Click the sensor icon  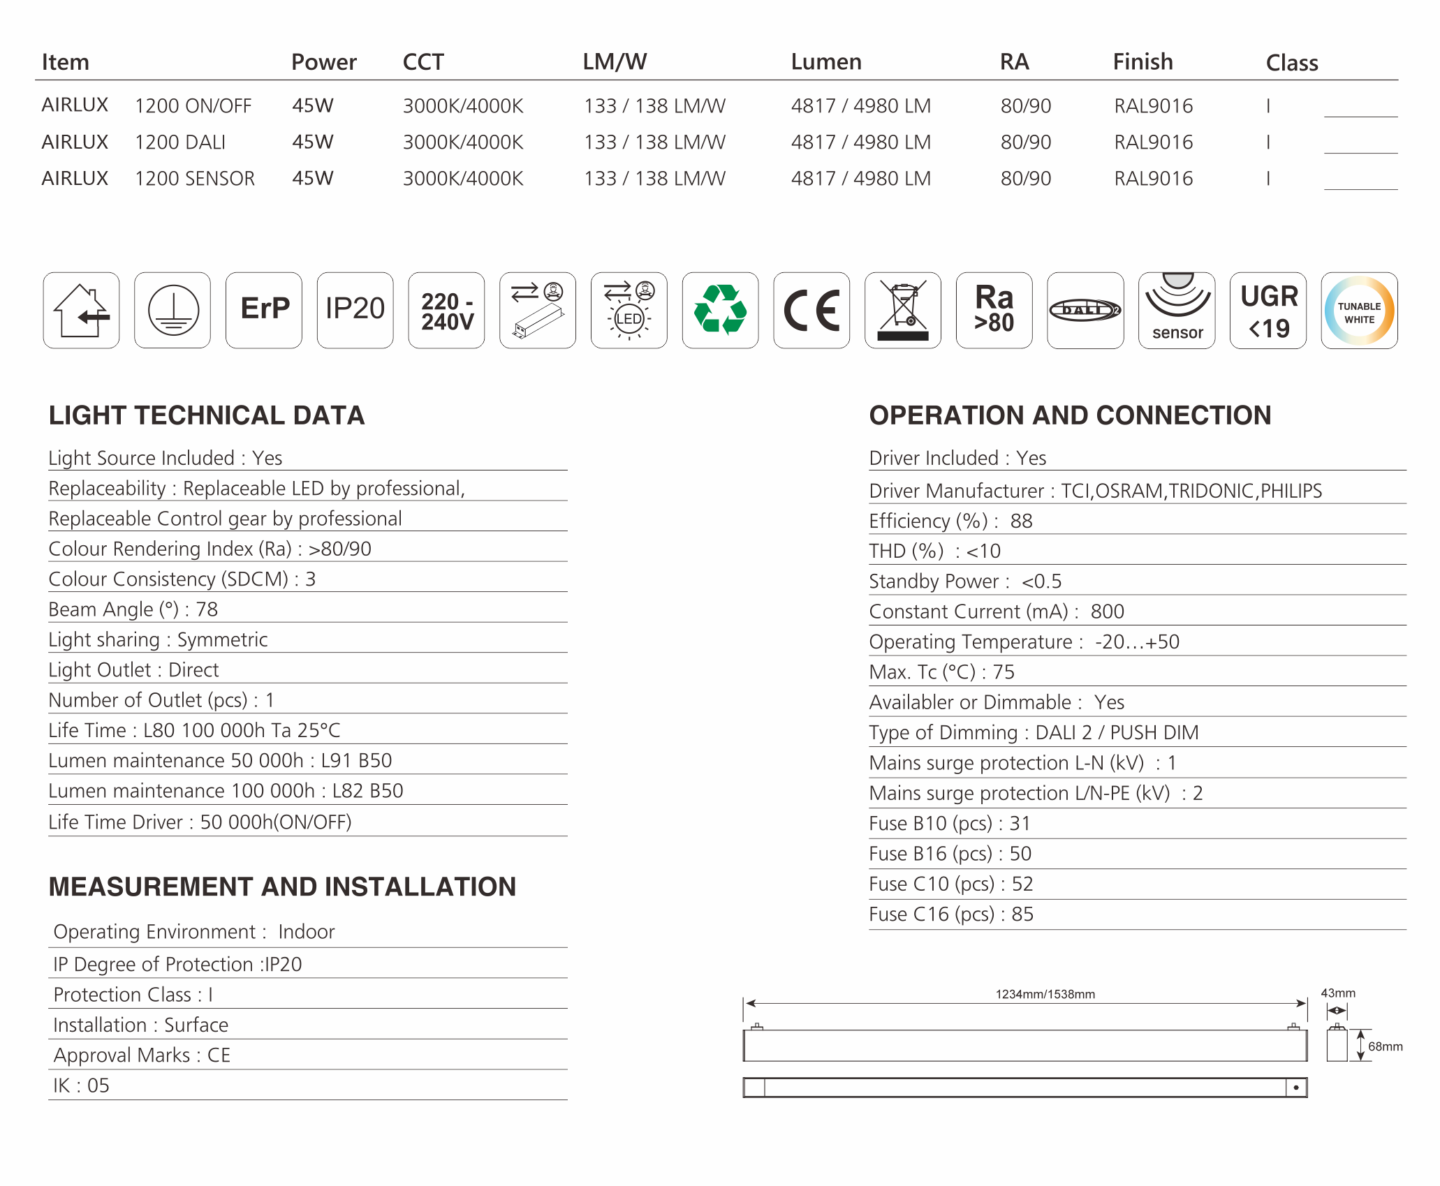point(1177,311)
